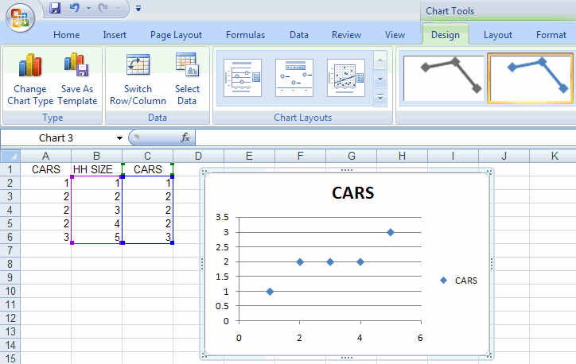Select the first chart layout thumbnail

(243, 78)
